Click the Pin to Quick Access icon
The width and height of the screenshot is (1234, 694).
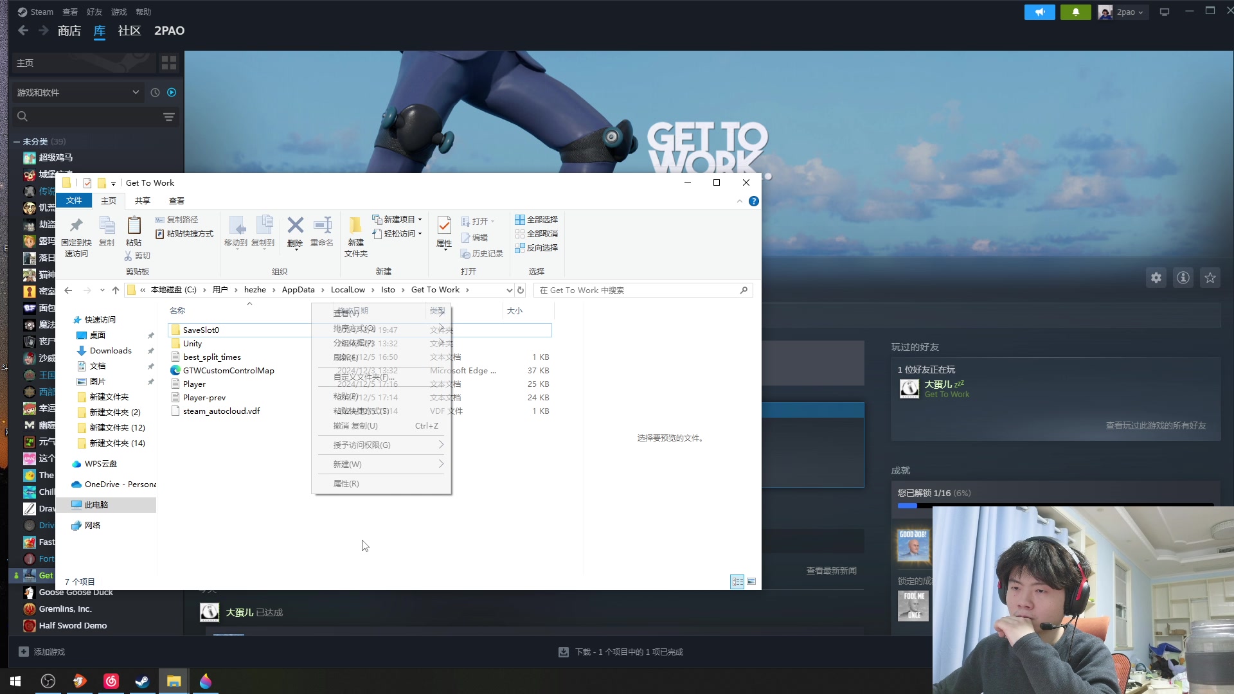76,226
